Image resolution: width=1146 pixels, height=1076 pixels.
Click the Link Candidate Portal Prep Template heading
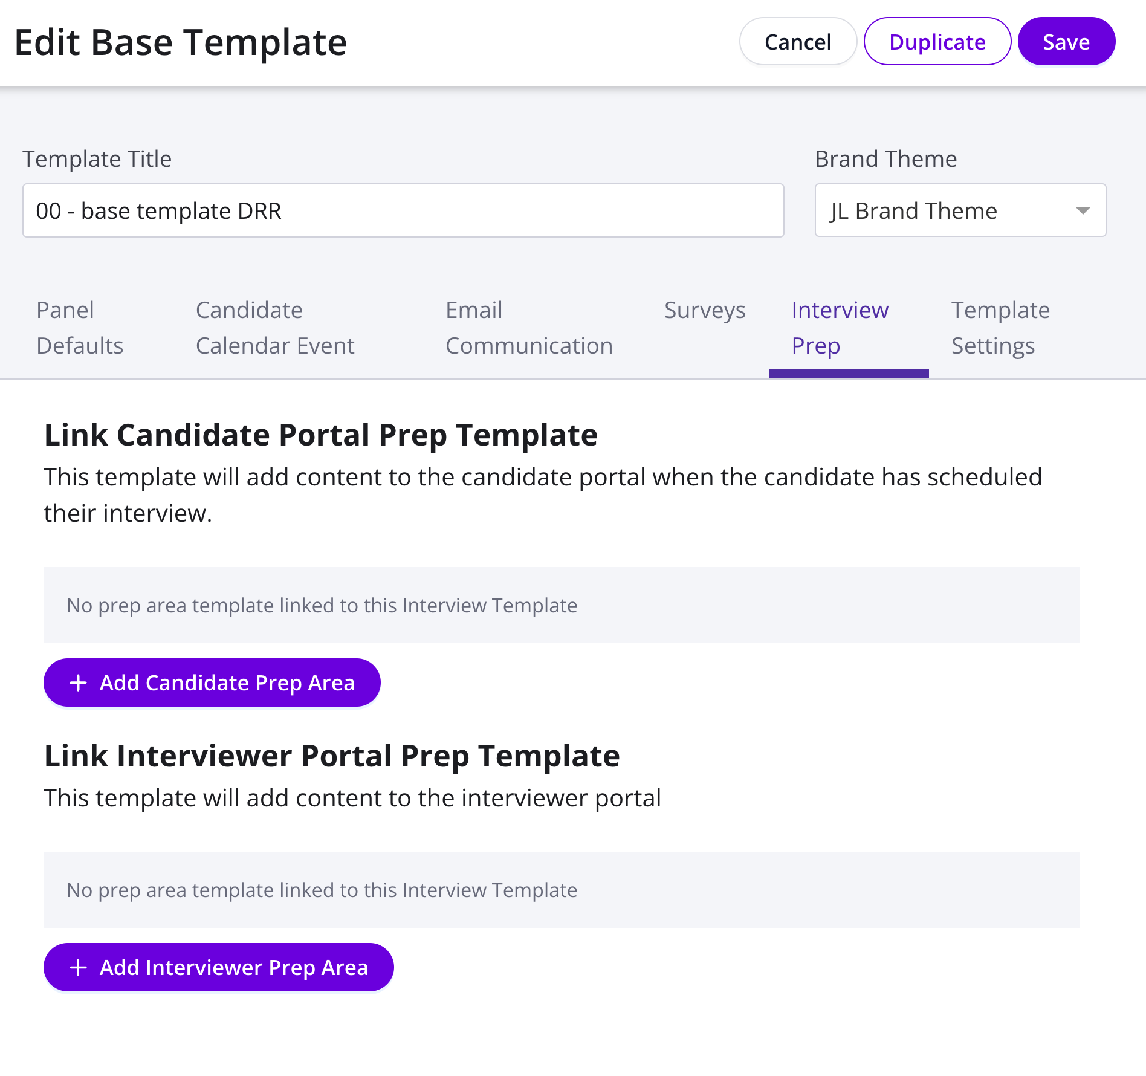(x=321, y=435)
